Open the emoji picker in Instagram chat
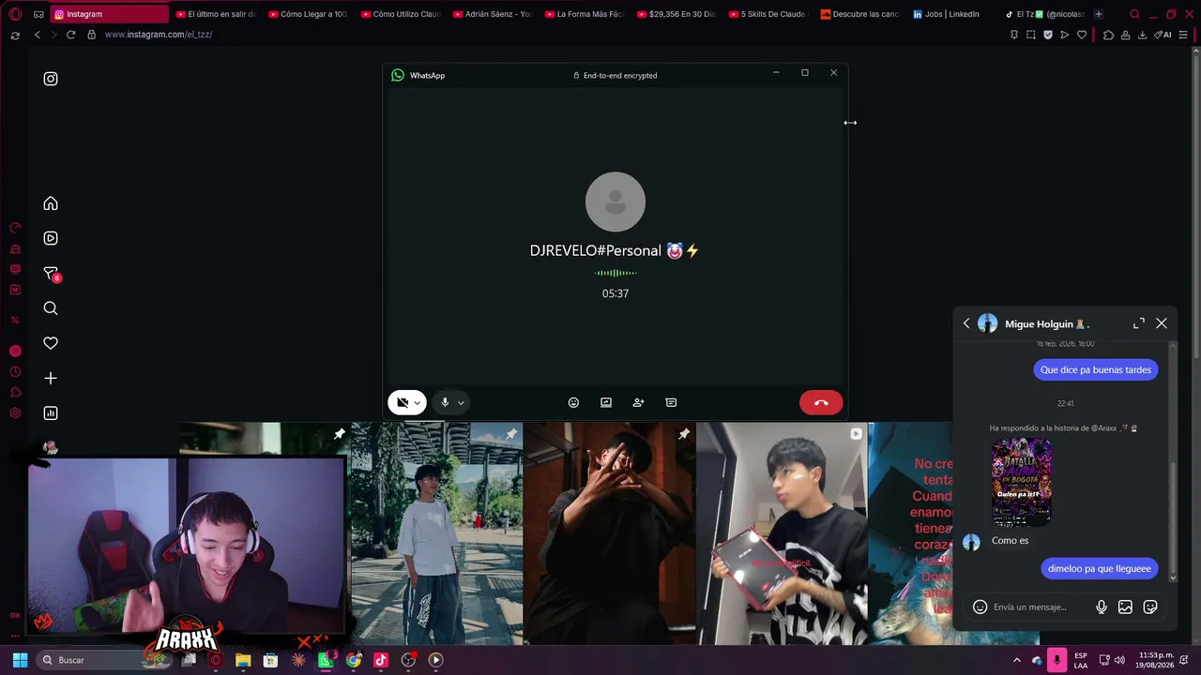Screen dimensions: 1201x675 pos(980,607)
